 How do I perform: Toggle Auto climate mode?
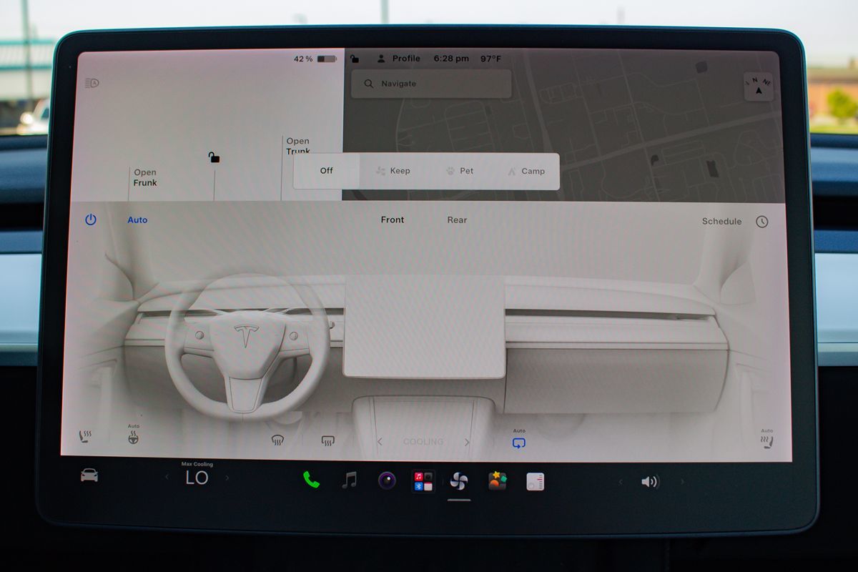[x=137, y=220]
